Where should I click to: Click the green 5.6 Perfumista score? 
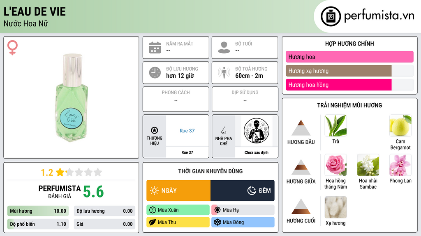93,192
